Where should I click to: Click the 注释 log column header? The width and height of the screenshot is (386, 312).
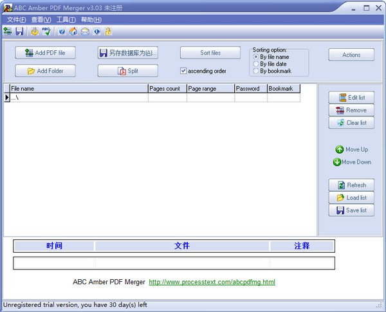tap(302, 246)
